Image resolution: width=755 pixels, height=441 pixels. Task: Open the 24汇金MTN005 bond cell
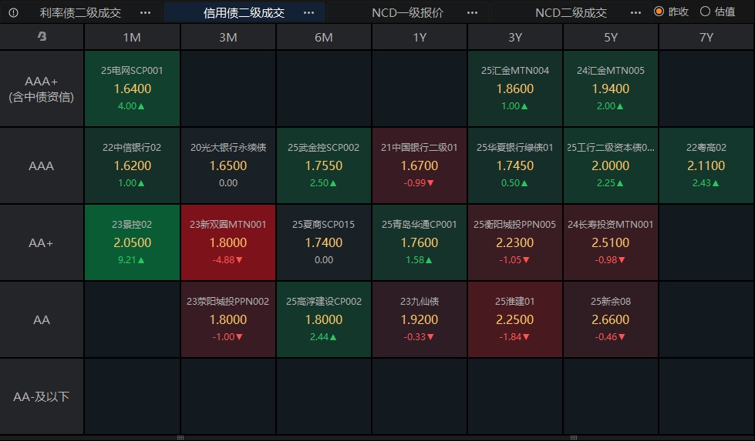[x=611, y=89]
